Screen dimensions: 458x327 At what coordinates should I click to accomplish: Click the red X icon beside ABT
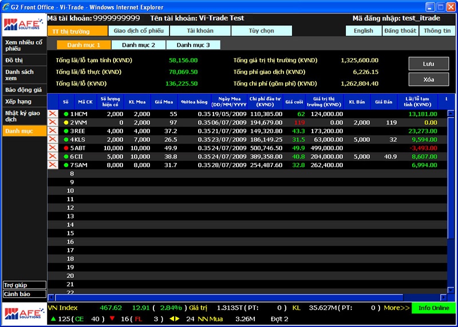pos(53,147)
